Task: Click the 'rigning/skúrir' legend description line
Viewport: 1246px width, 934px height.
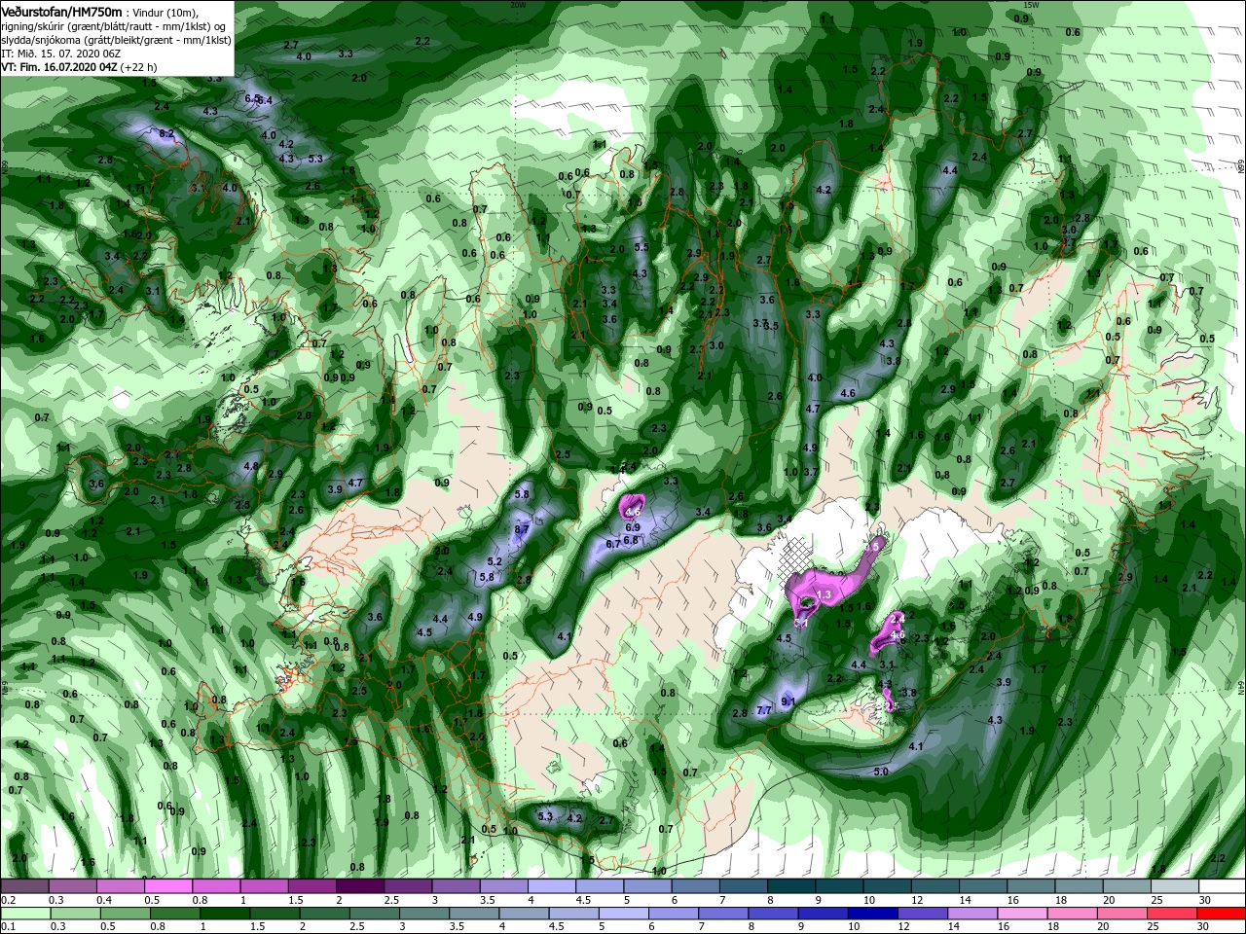Action: (113, 26)
